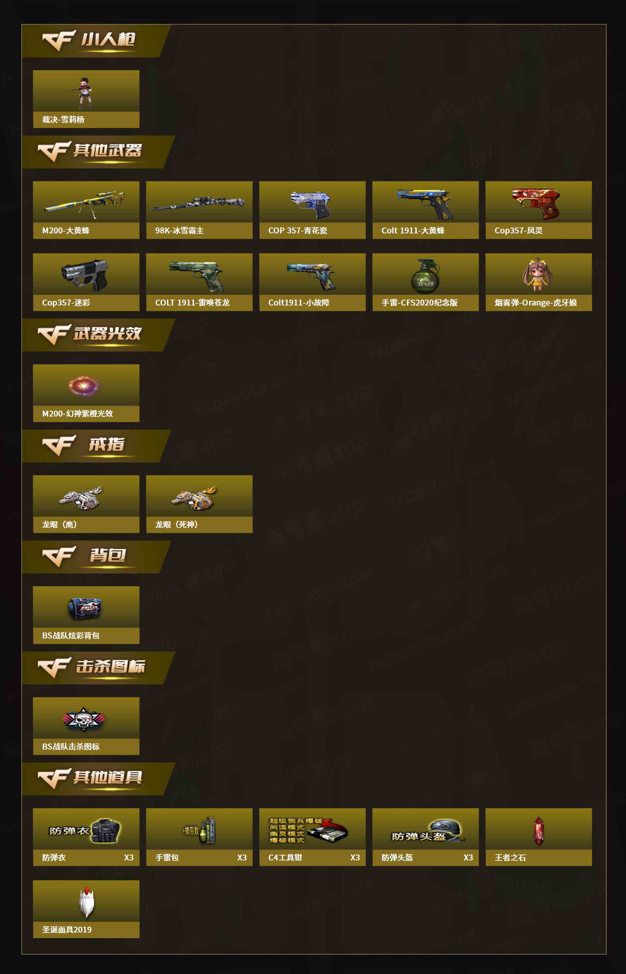Pick the COLT 1911-雷唤苍龙 pistol icon
626x974 pixels.
[197, 276]
